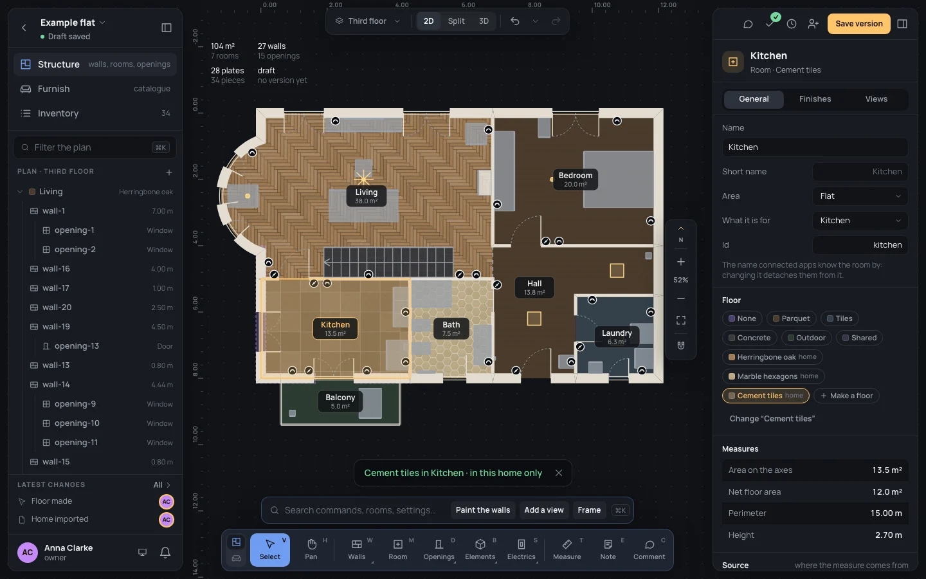Pick the Pan hand tool

(311, 550)
